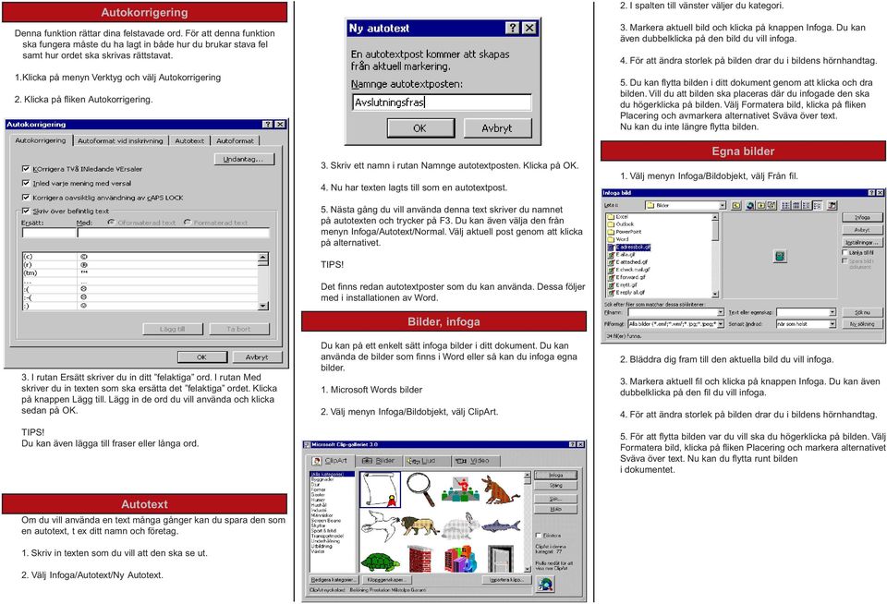Click OK in the Ny autotext dialog
Image resolution: width=887 pixels, height=604 pixels.
click(x=420, y=128)
